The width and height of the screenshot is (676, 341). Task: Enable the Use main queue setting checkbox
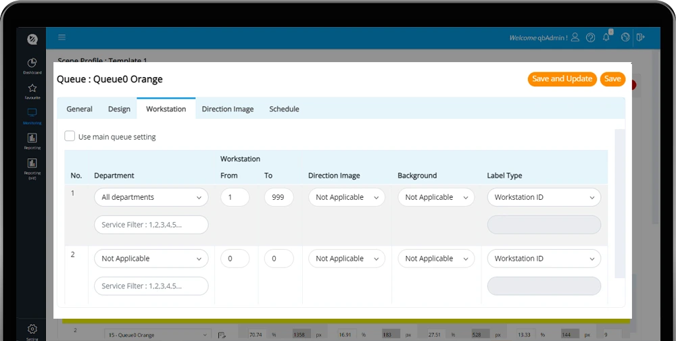point(70,136)
